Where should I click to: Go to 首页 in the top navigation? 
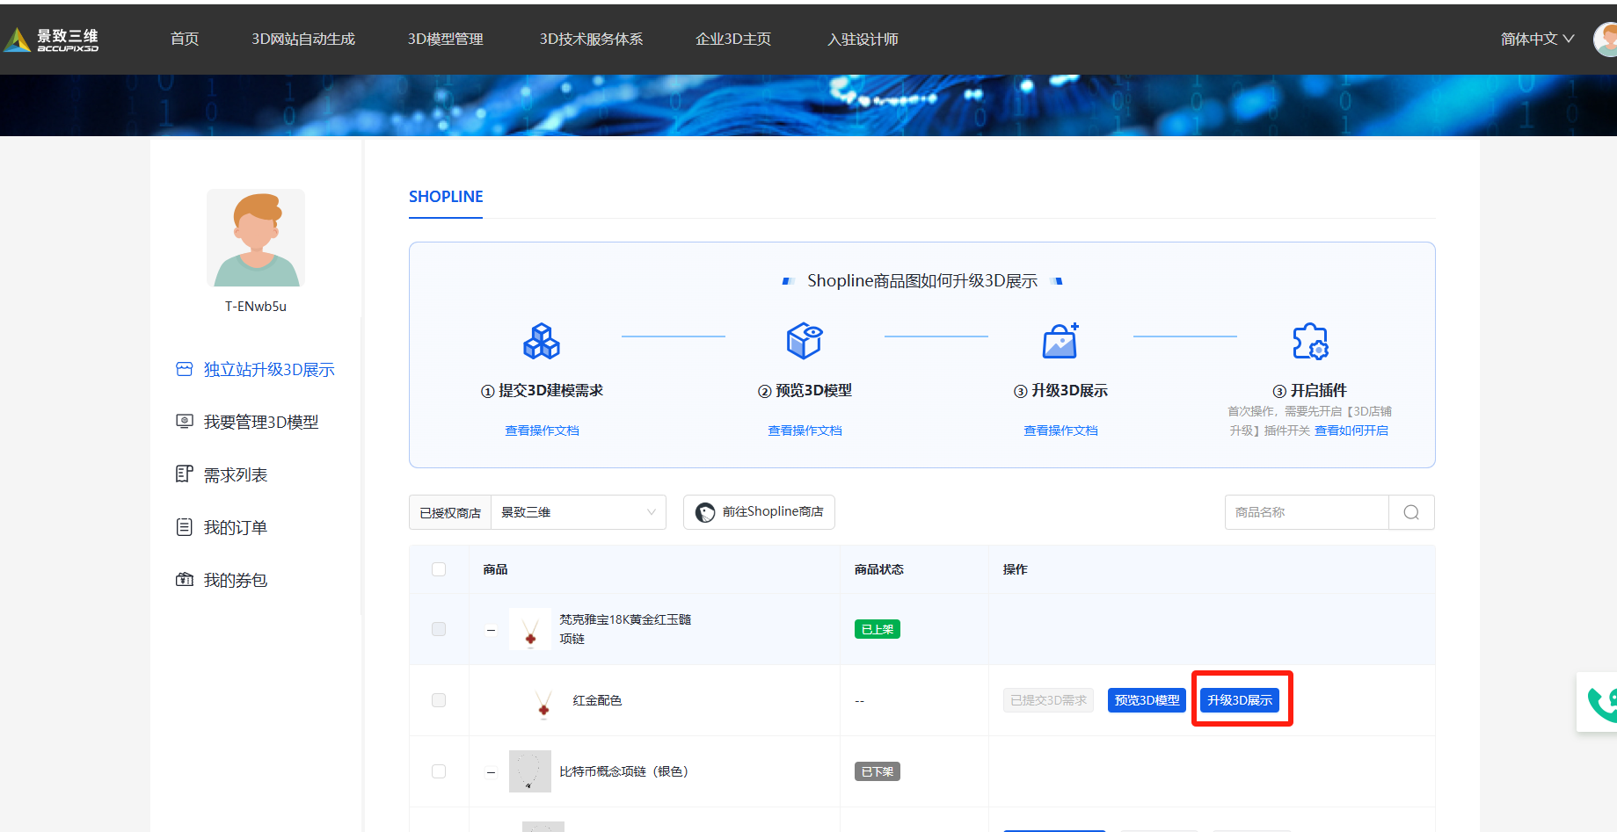185,39
